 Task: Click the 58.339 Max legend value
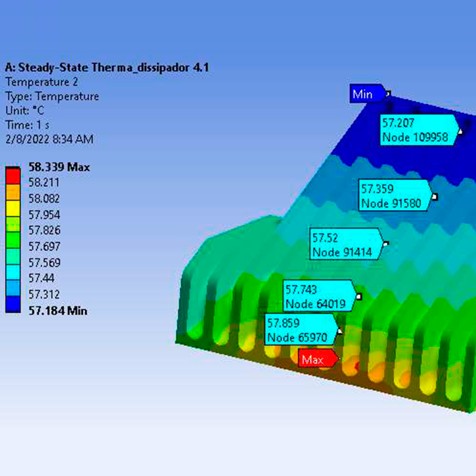[59, 167]
